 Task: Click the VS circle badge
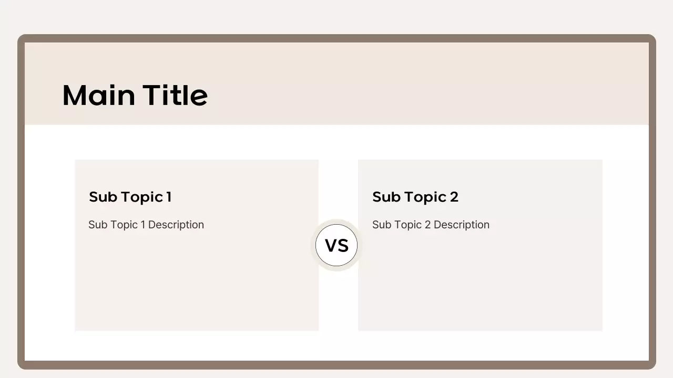pos(336,245)
